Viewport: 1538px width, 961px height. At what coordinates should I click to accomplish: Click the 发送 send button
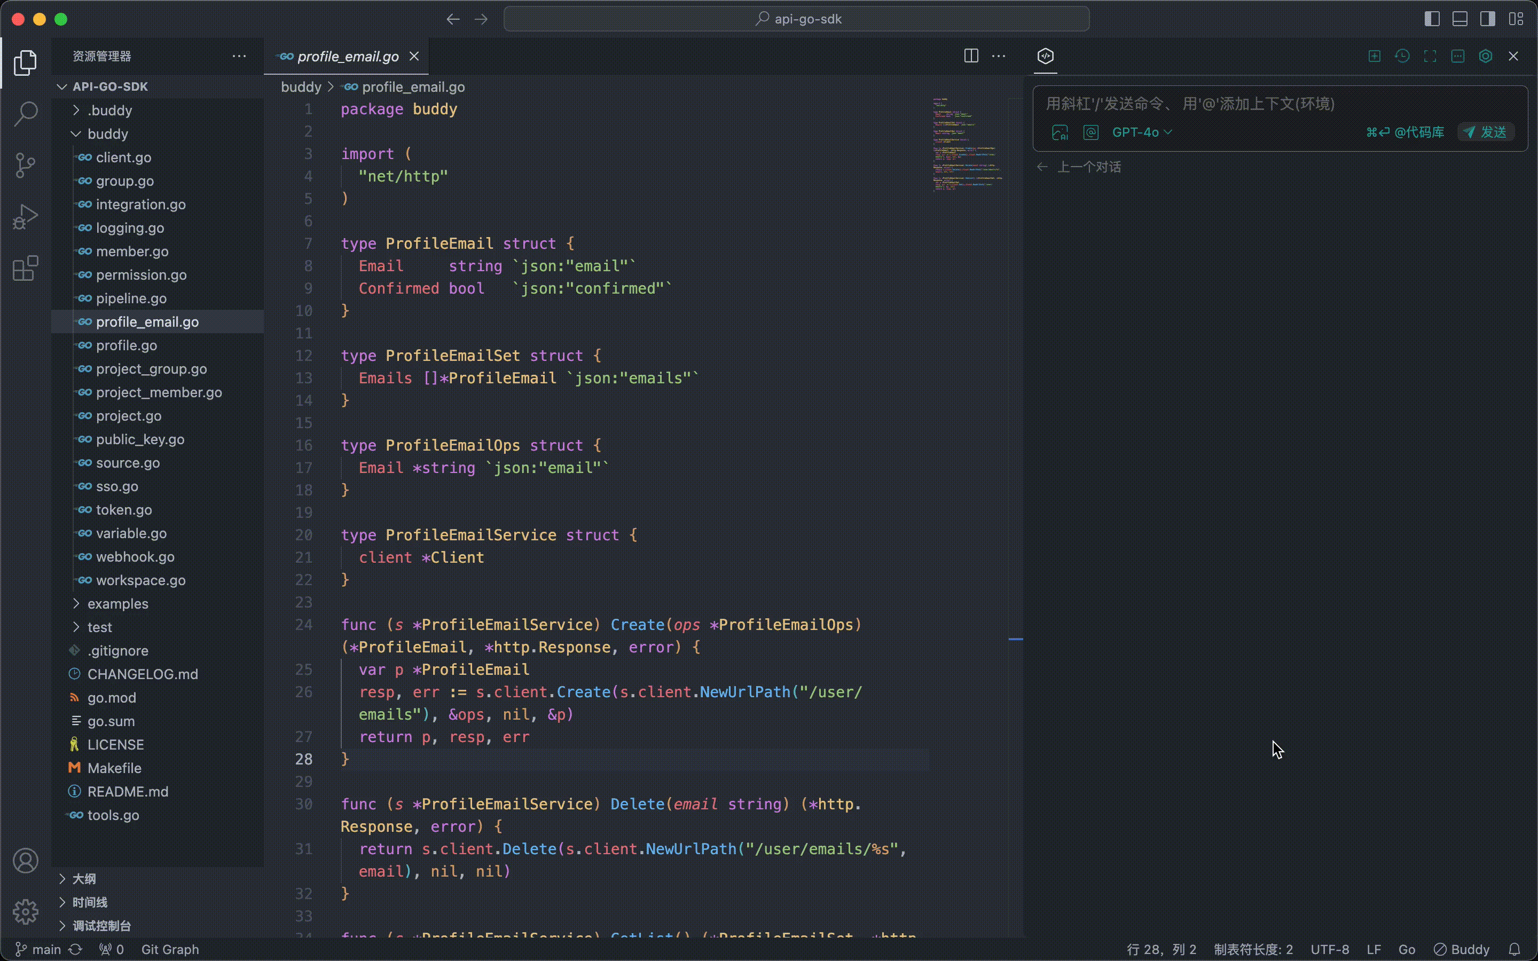point(1486,132)
